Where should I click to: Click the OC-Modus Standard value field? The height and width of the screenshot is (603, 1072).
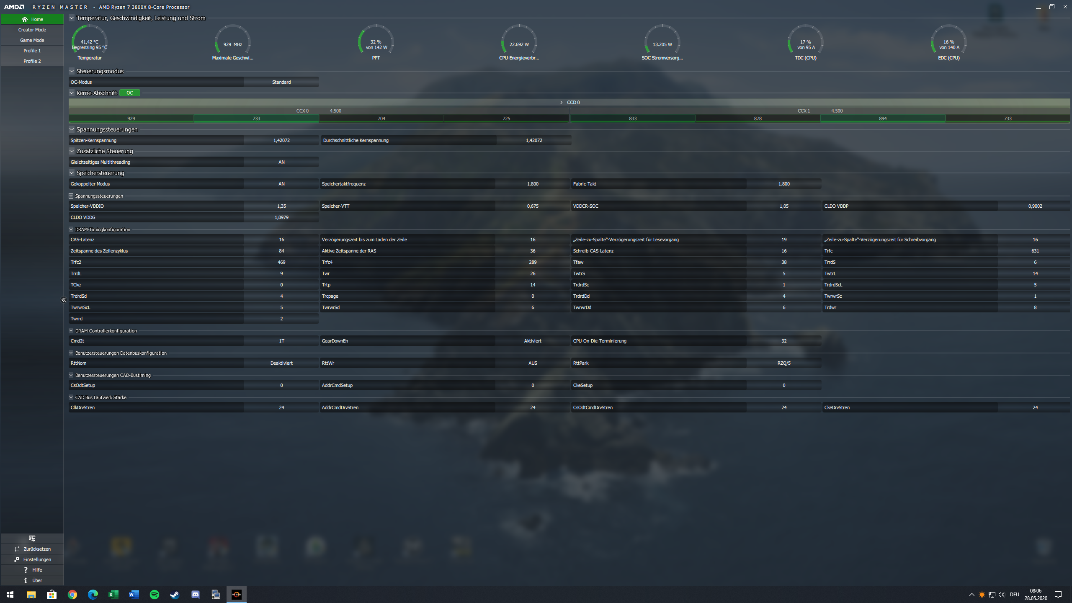click(x=281, y=82)
